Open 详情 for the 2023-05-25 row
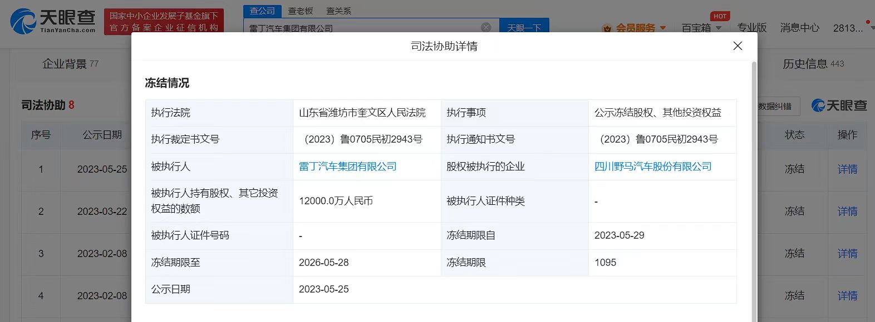The height and width of the screenshot is (322, 875). pyautogui.click(x=847, y=169)
